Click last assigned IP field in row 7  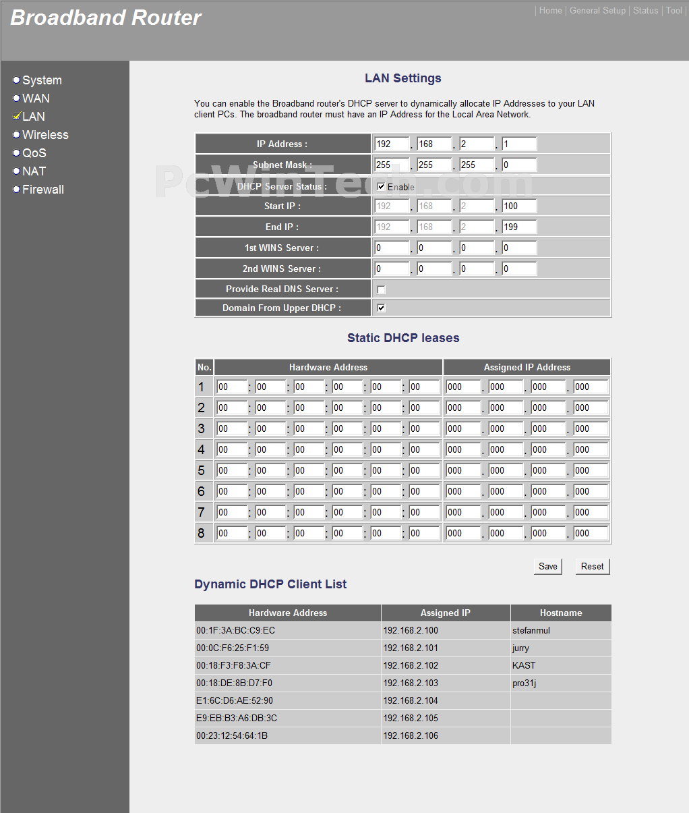[x=591, y=512]
